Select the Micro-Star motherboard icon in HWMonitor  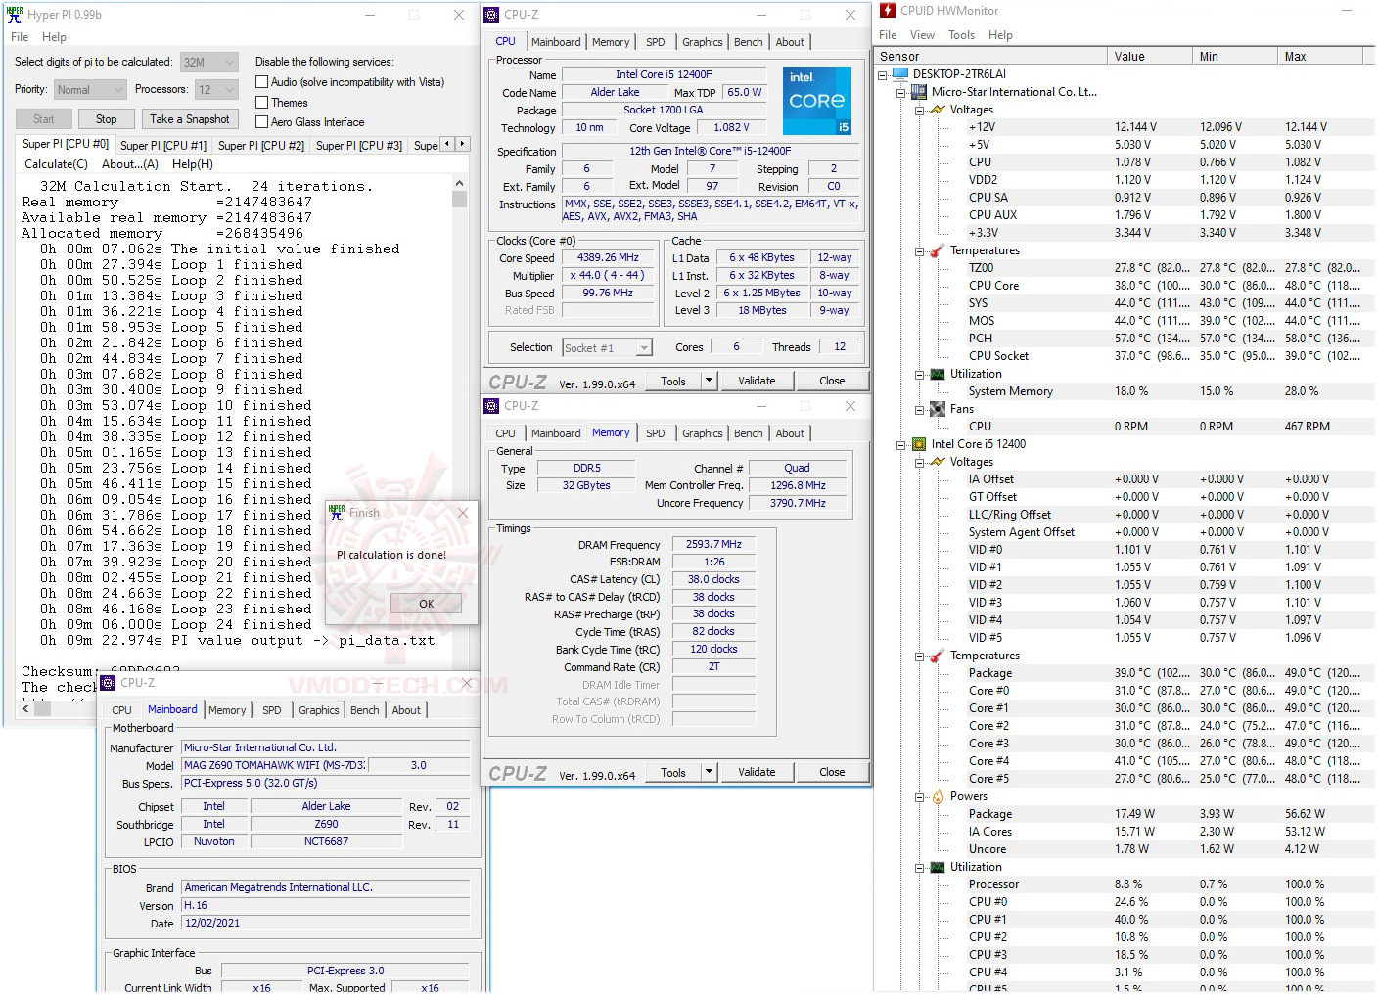[919, 92]
